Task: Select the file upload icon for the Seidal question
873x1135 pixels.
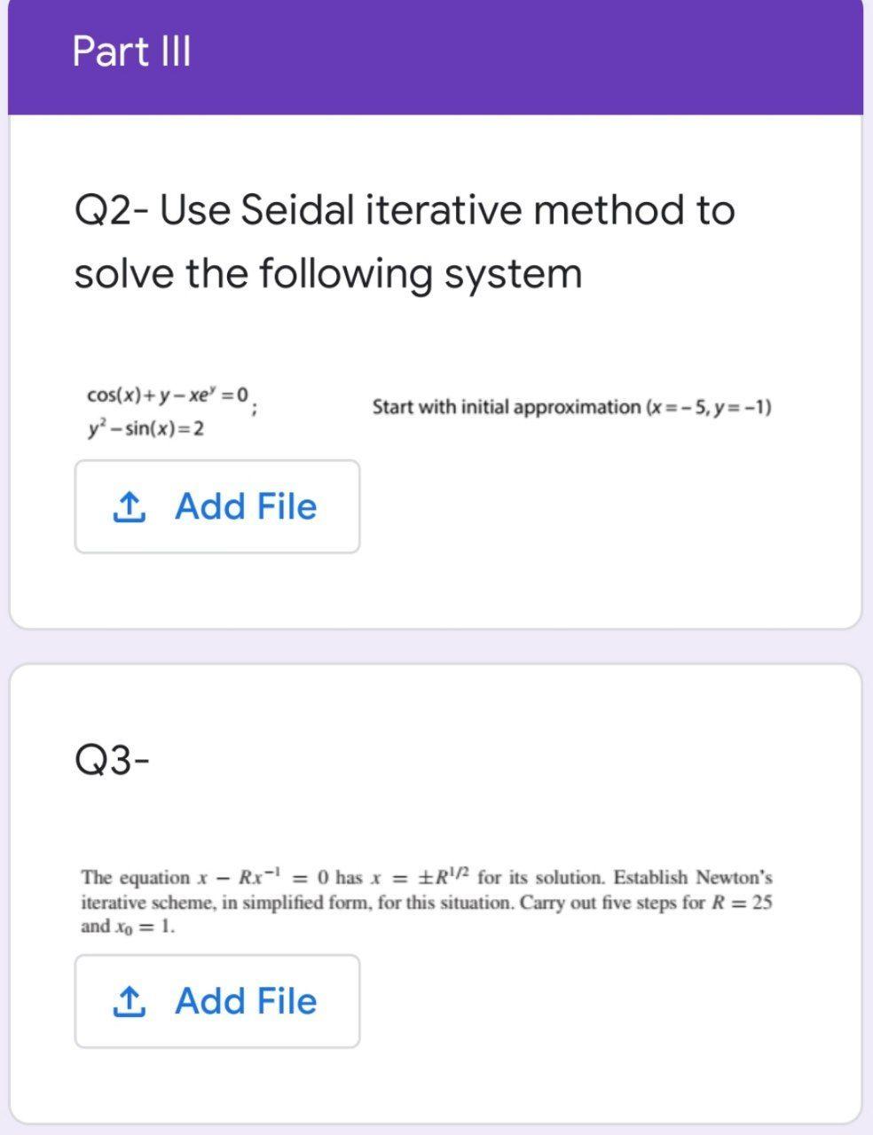Action: [x=128, y=506]
